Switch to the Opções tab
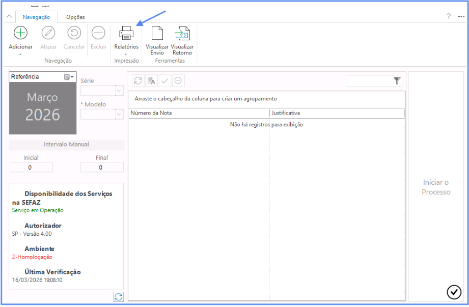The width and height of the screenshot is (469, 307). 75,17
